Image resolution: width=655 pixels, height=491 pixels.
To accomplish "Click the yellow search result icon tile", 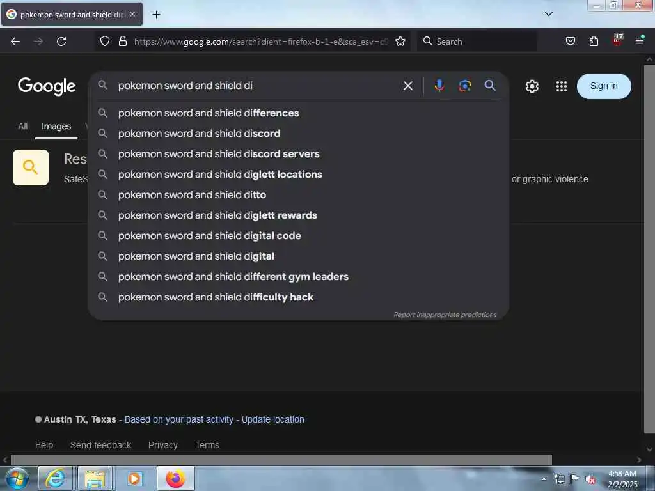I will 31,168.
